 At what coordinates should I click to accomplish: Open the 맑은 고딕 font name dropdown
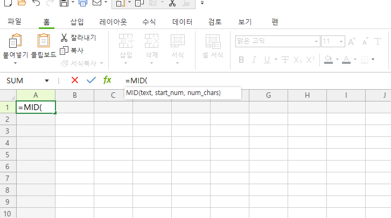tap(316, 41)
